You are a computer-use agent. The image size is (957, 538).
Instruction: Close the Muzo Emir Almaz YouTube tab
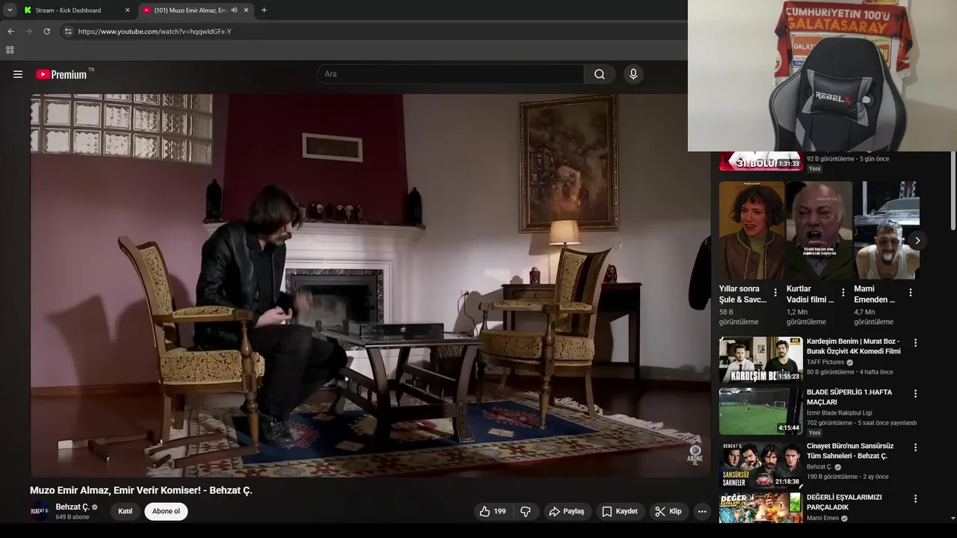246,10
